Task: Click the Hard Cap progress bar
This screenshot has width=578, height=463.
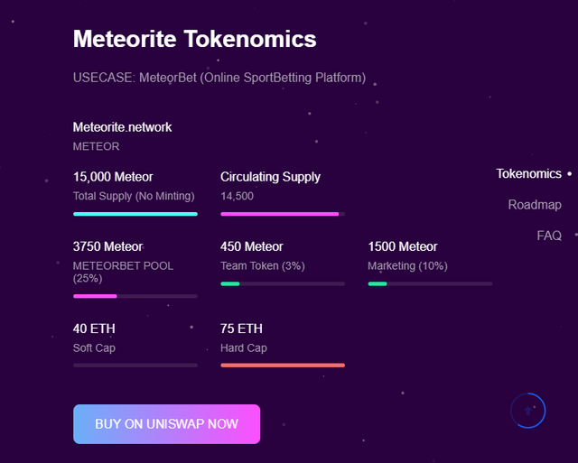Action: pyautogui.click(x=283, y=366)
